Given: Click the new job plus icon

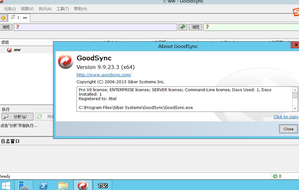Looking at the screenshot, I should click(3, 18).
